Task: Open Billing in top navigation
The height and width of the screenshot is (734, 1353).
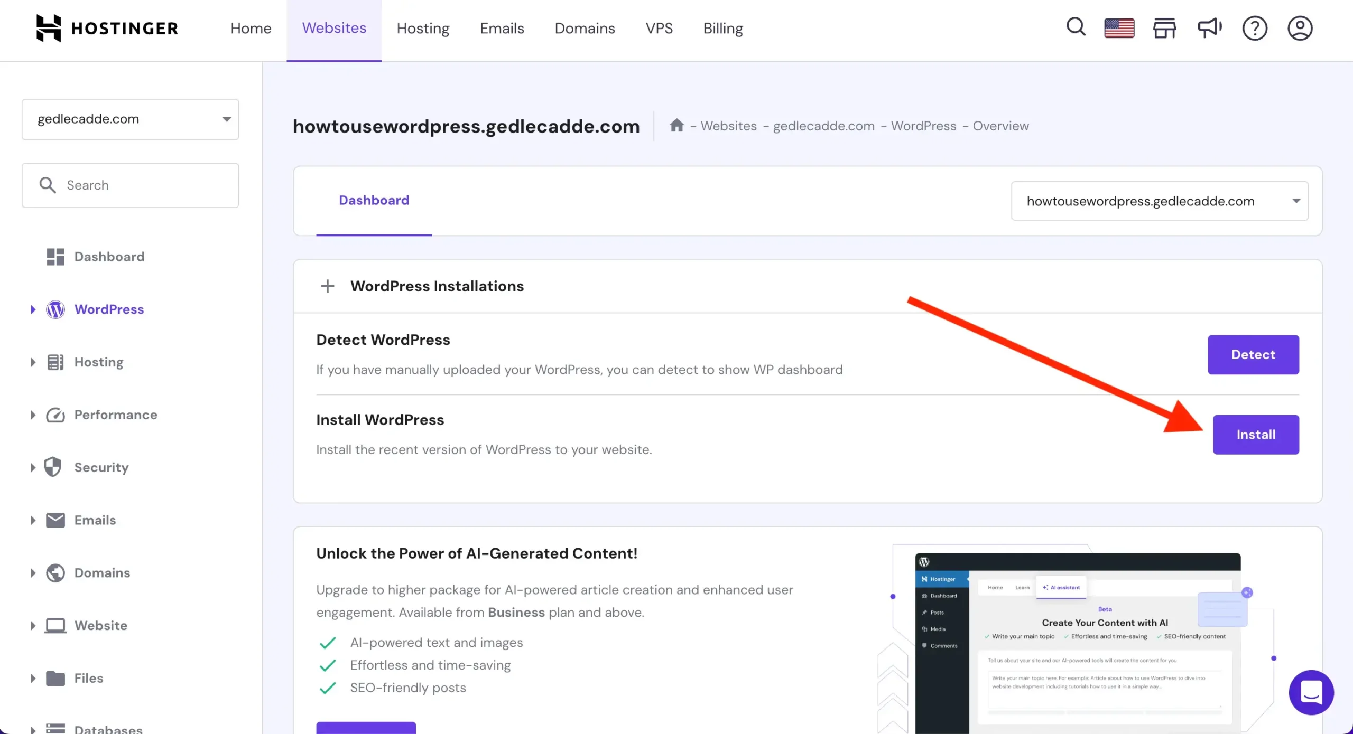Action: (723, 28)
